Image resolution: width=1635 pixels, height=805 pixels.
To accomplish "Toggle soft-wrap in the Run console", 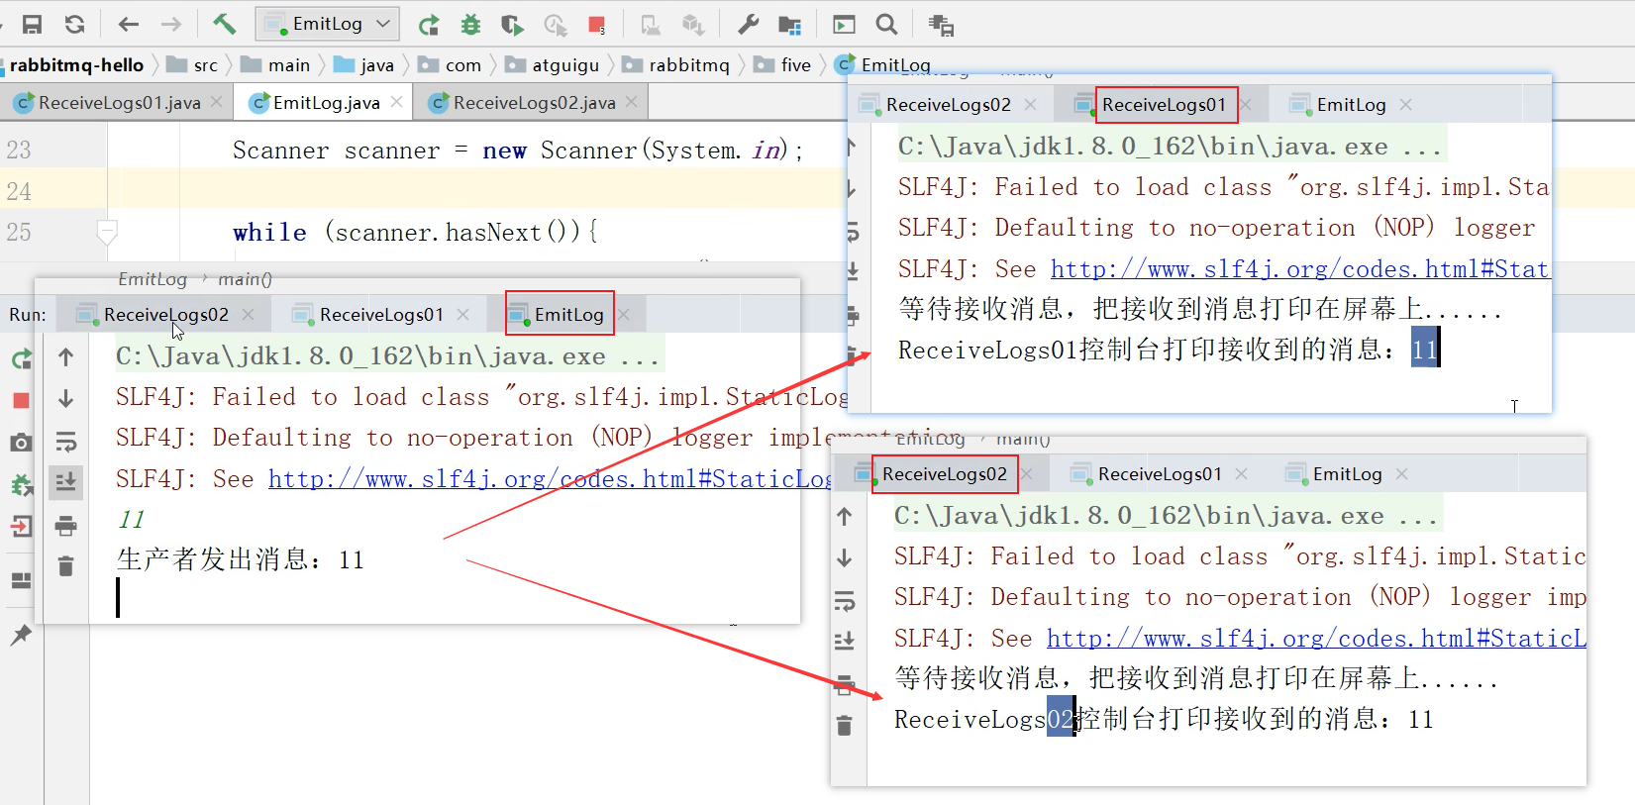I will pos(66,441).
